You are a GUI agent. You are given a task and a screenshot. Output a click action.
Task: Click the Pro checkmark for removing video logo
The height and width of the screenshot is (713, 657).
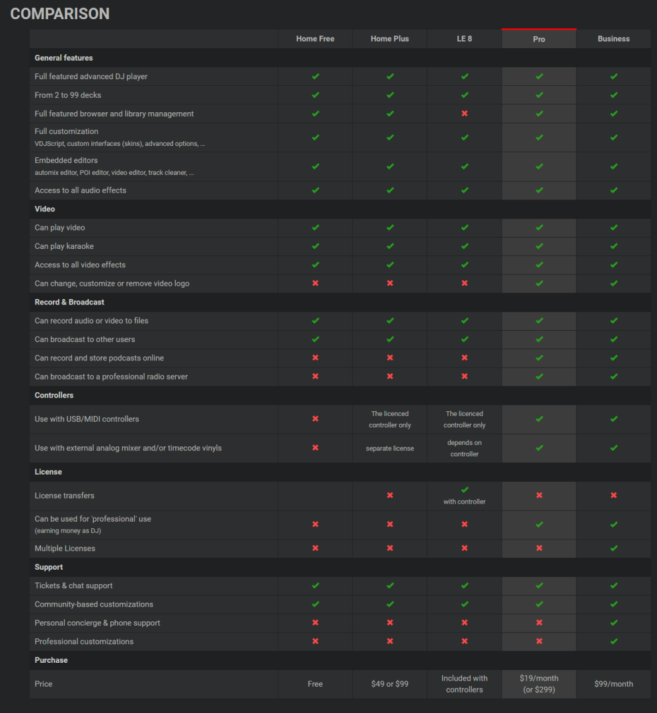click(x=539, y=283)
